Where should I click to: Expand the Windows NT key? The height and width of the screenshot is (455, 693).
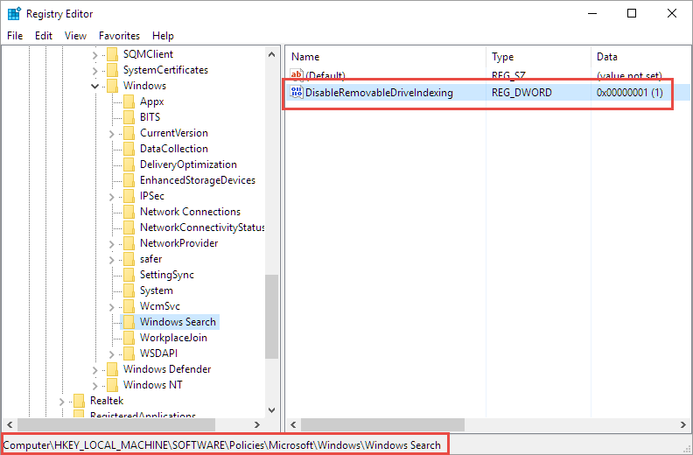[x=94, y=385]
